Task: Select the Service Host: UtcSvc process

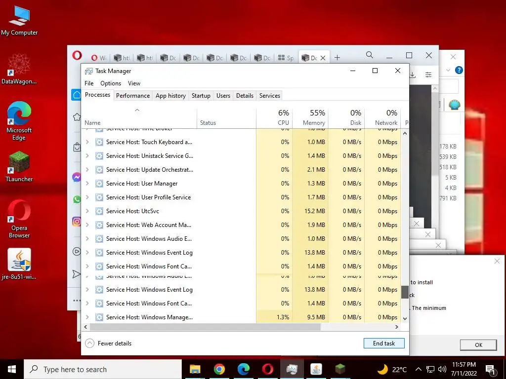Action: tap(132, 211)
